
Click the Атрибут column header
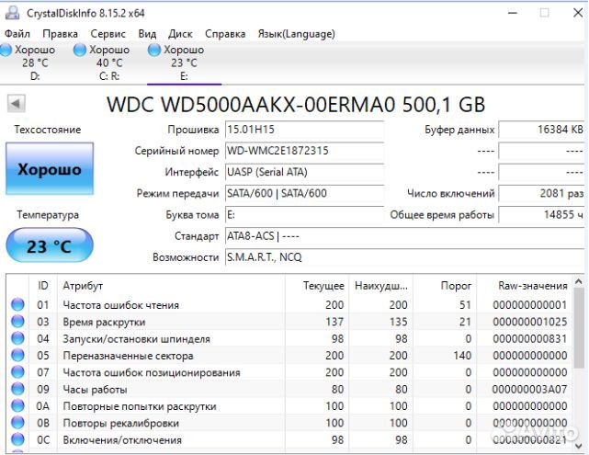[x=171, y=286]
